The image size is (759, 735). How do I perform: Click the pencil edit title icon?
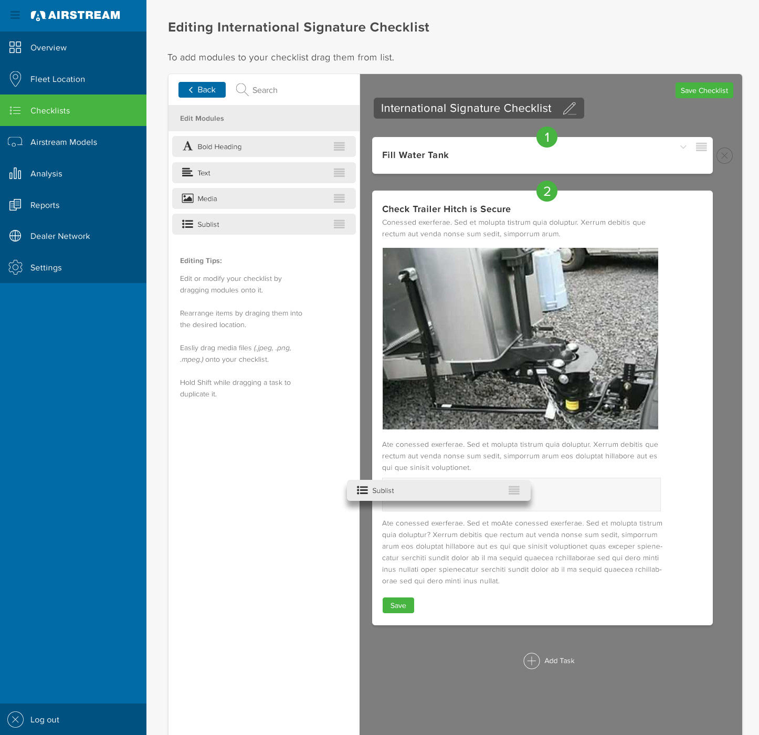570,108
